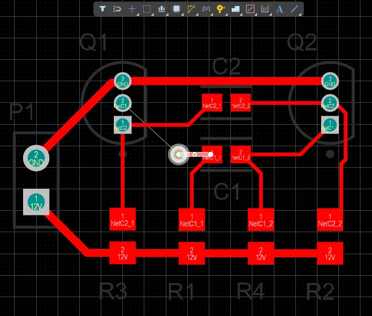The width and height of the screenshot is (372, 316).
Task: Click the C1 designator text
Action: pos(226,191)
